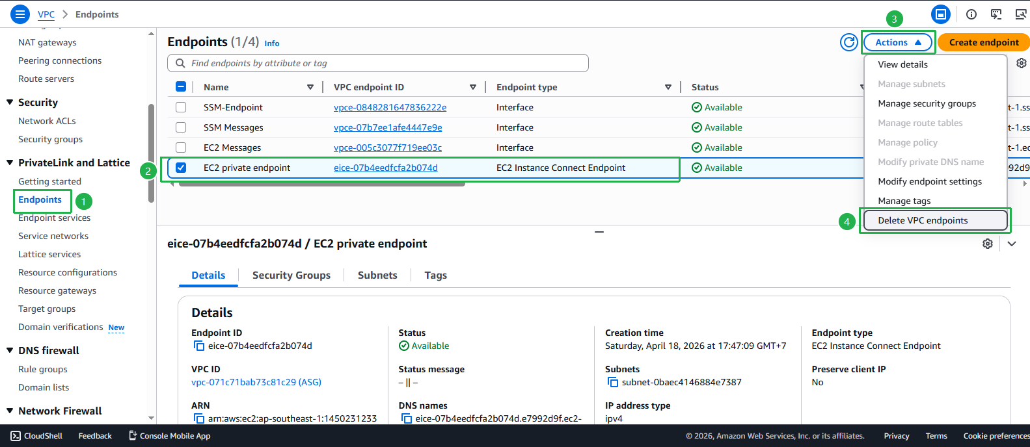This screenshot has height=447, width=1030.
Task: Open Endpoints in the sidebar
Action: point(40,200)
